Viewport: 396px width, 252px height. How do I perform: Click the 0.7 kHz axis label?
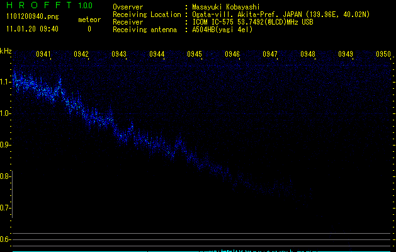[x=6, y=208]
